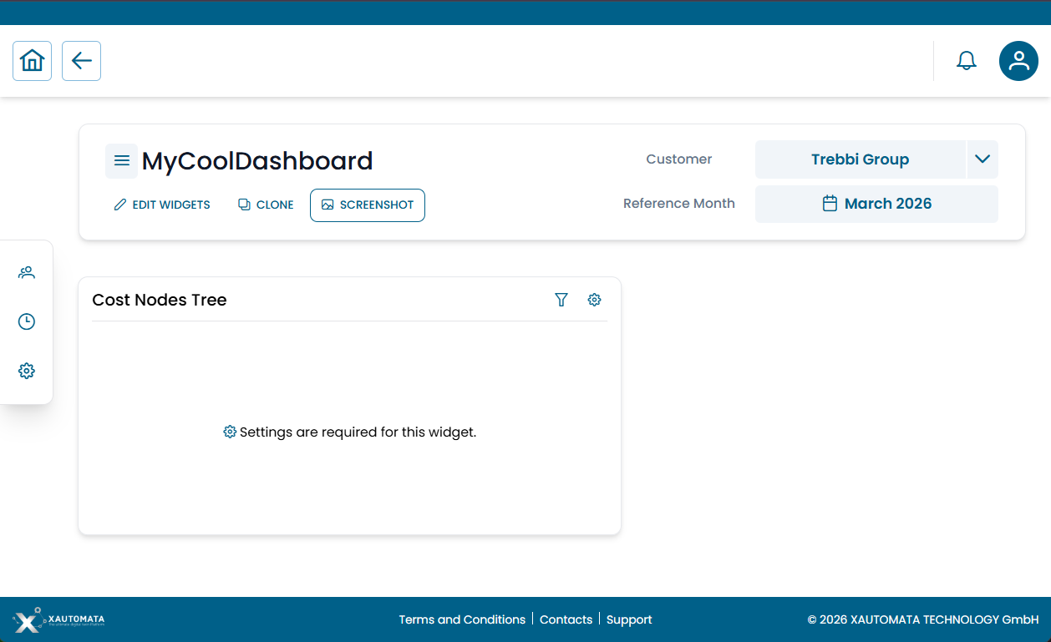Viewport: 1051px width, 642px height.
Task: Click the back arrow button
Action: (81, 61)
